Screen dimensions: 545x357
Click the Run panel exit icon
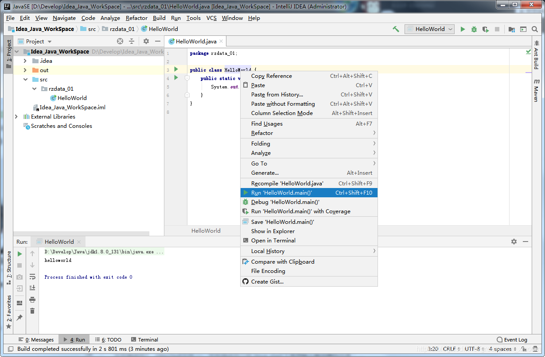click(x=19, y=288)
